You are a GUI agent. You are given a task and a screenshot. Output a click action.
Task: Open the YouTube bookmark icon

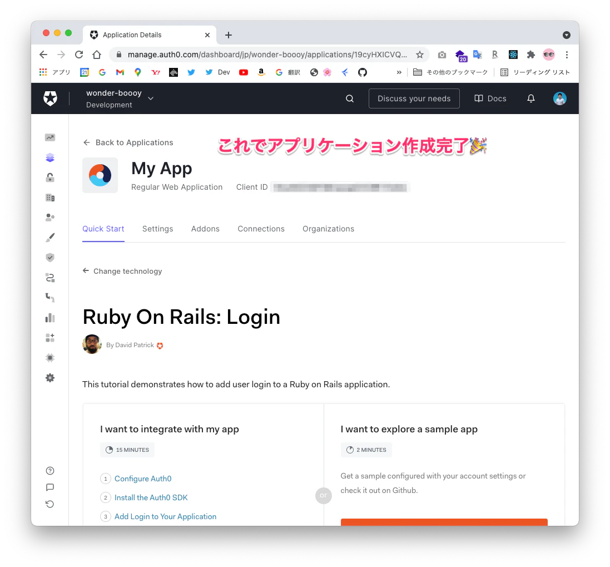click(244, 72)
